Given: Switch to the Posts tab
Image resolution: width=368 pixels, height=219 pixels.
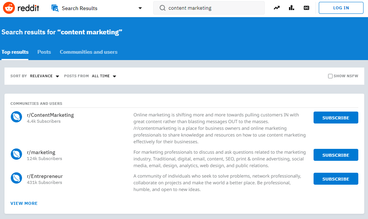Looking at the screenshot, I should coord(44,52).
